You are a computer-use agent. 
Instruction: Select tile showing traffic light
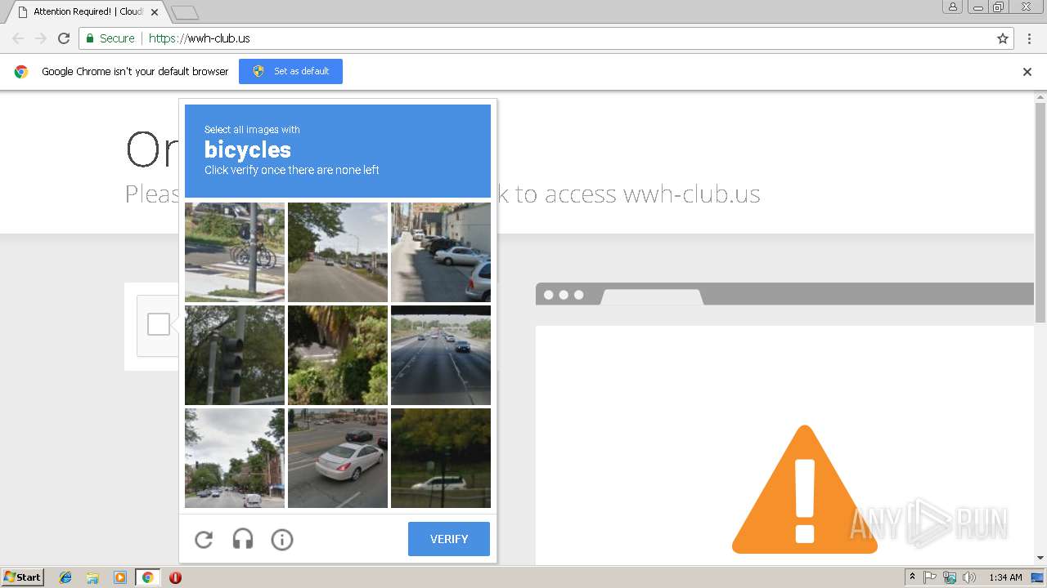tap(235, 355)
